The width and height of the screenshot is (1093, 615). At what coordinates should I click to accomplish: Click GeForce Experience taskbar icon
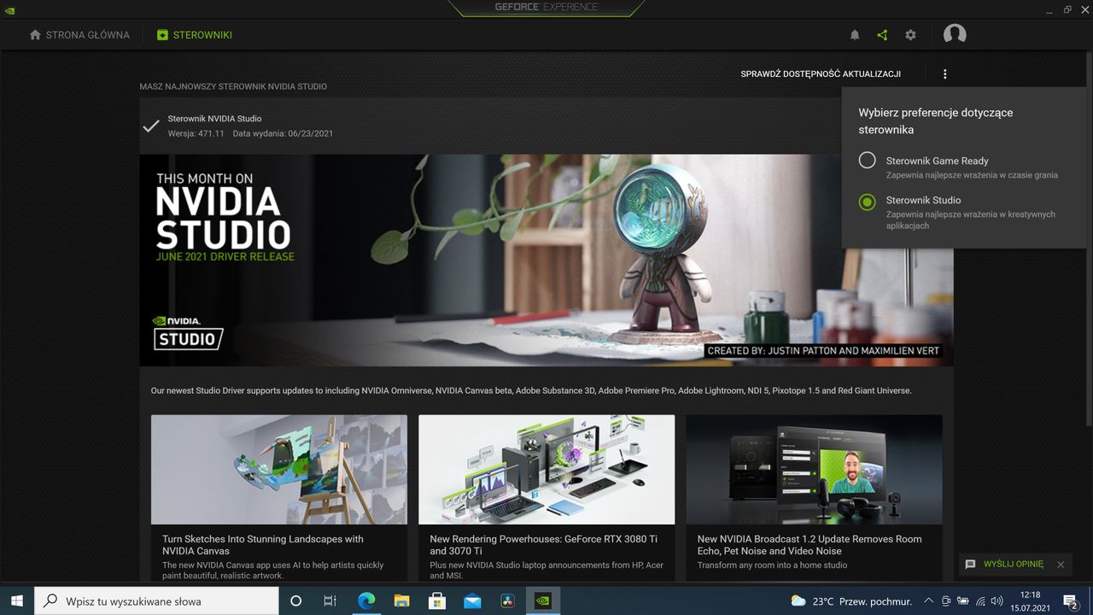(x=543, y=600)
